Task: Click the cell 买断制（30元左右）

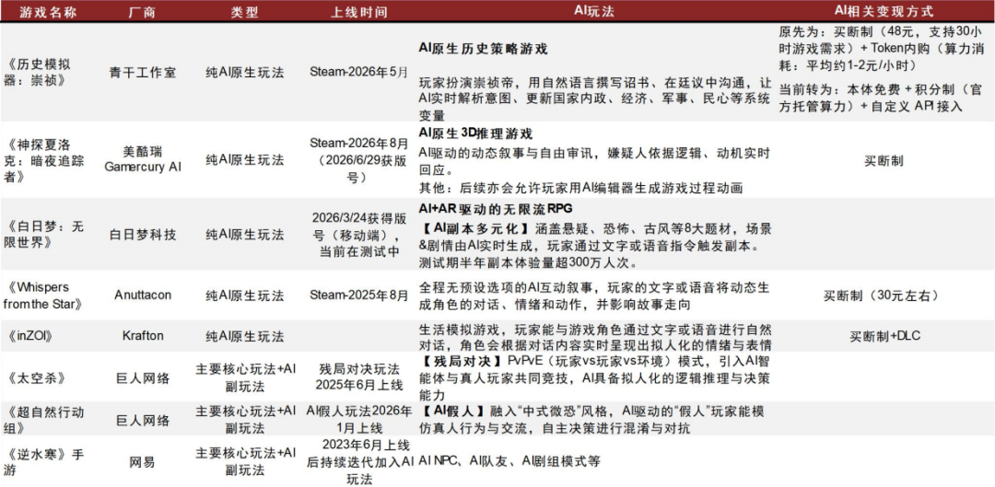Action: 883,296
